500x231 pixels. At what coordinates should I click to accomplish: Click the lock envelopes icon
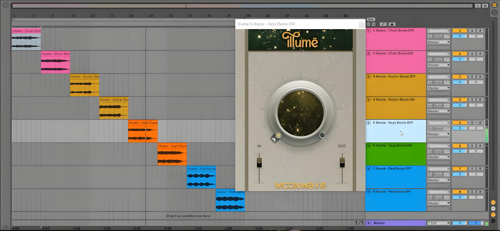(392, 24)
